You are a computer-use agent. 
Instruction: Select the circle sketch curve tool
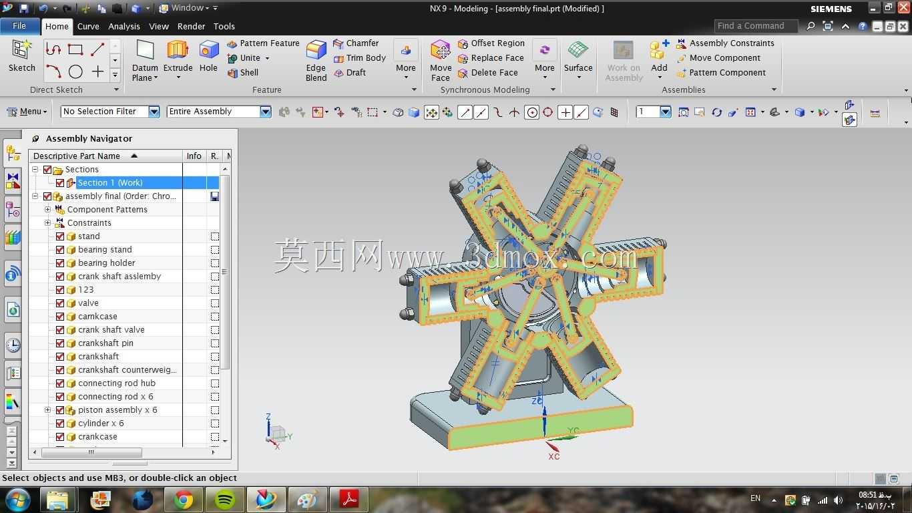(x=75, y=72)
